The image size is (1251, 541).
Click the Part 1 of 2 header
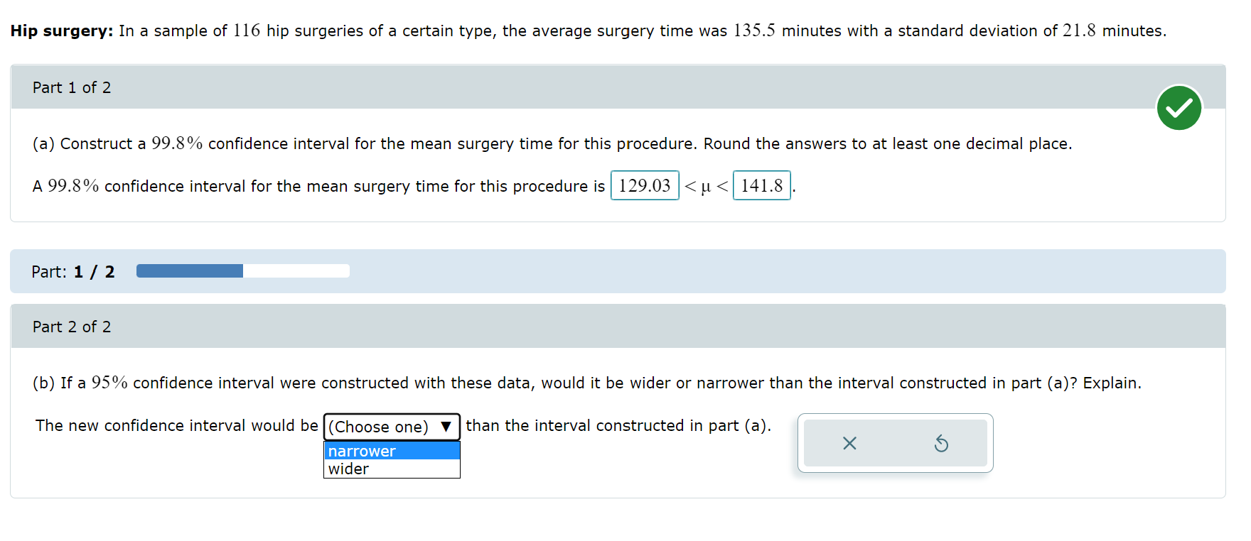pyautogui.click(x=71, y=87)
